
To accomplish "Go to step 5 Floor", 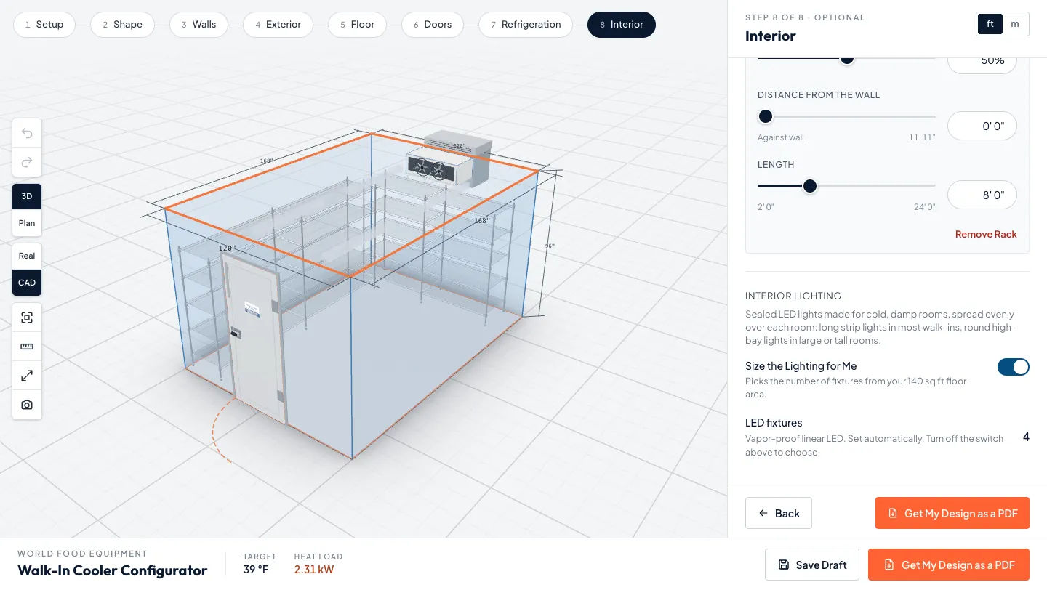I will click(358, 24).
